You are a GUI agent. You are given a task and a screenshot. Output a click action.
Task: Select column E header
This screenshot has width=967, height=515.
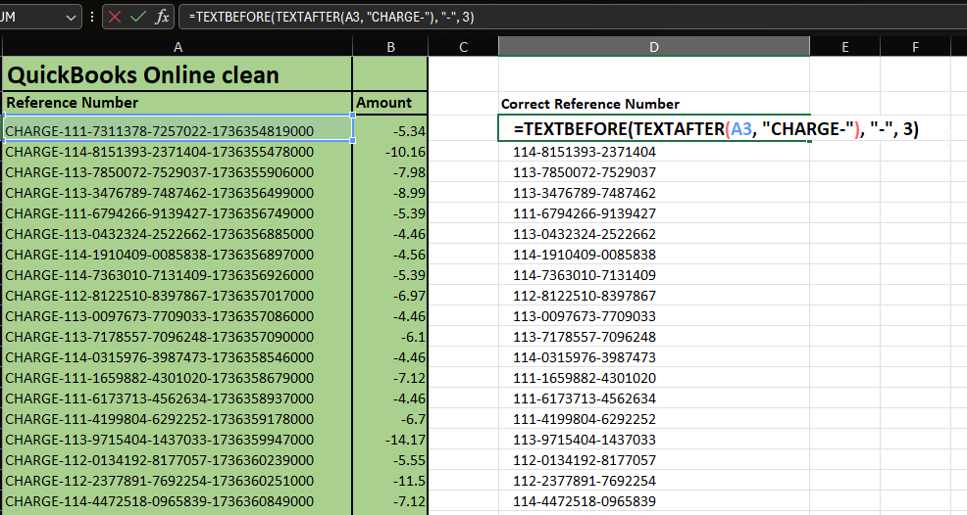[844, 46]
